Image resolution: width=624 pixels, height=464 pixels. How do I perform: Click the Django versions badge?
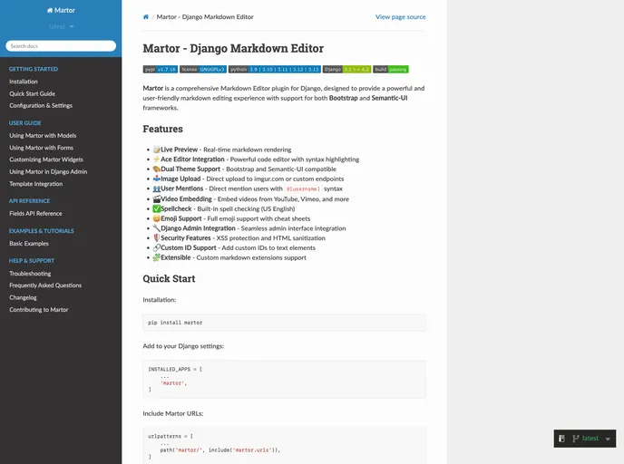pyautogui.click(x=346, y=69)
